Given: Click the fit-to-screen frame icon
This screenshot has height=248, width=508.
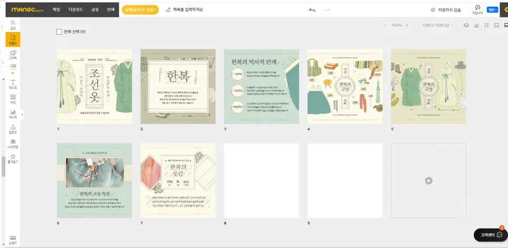Looking at the screenshot, I should click(x=486, y=25).
